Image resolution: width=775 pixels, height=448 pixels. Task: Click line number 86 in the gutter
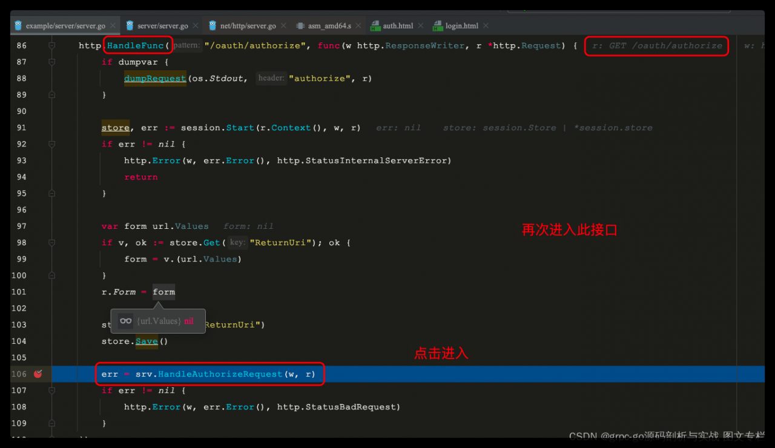[x=22, y=46]
